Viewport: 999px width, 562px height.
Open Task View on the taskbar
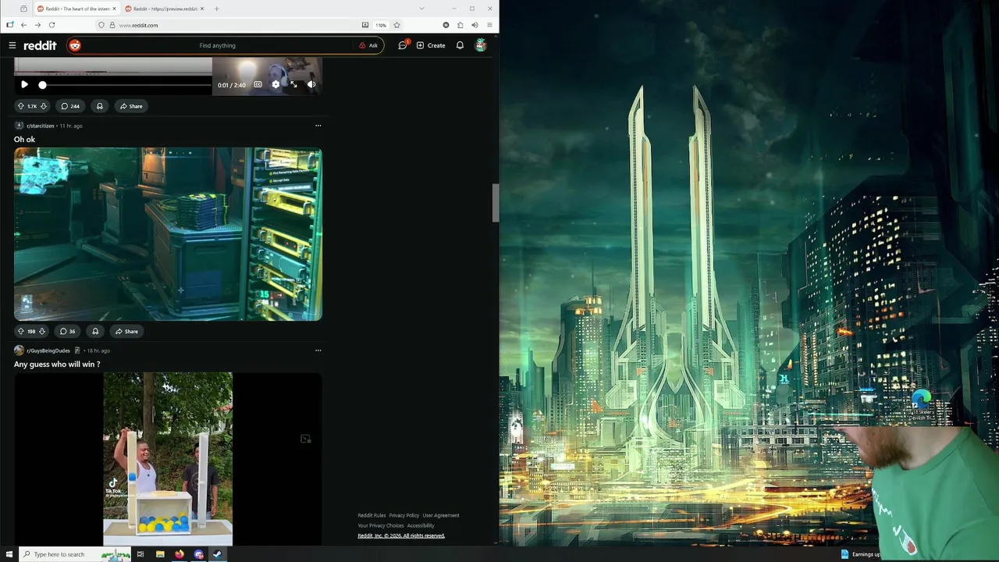point(140,554)
